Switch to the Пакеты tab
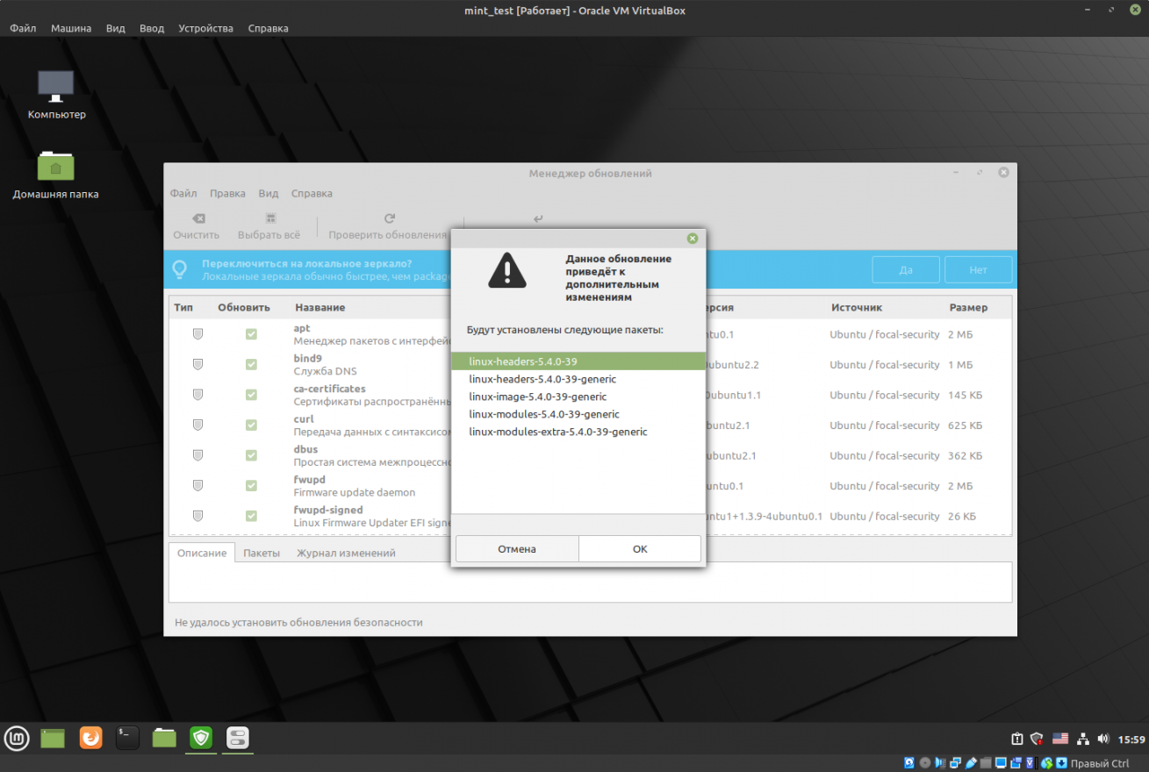 262,553
